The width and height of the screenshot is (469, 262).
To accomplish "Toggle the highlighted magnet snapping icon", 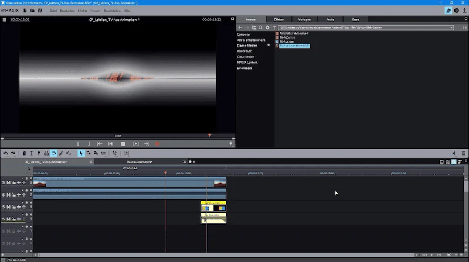I will pyautogui.click(x=53, y=153).
